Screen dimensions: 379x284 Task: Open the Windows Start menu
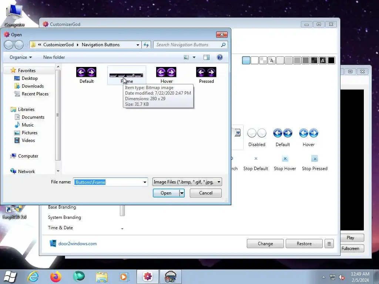tap(10, 277)
